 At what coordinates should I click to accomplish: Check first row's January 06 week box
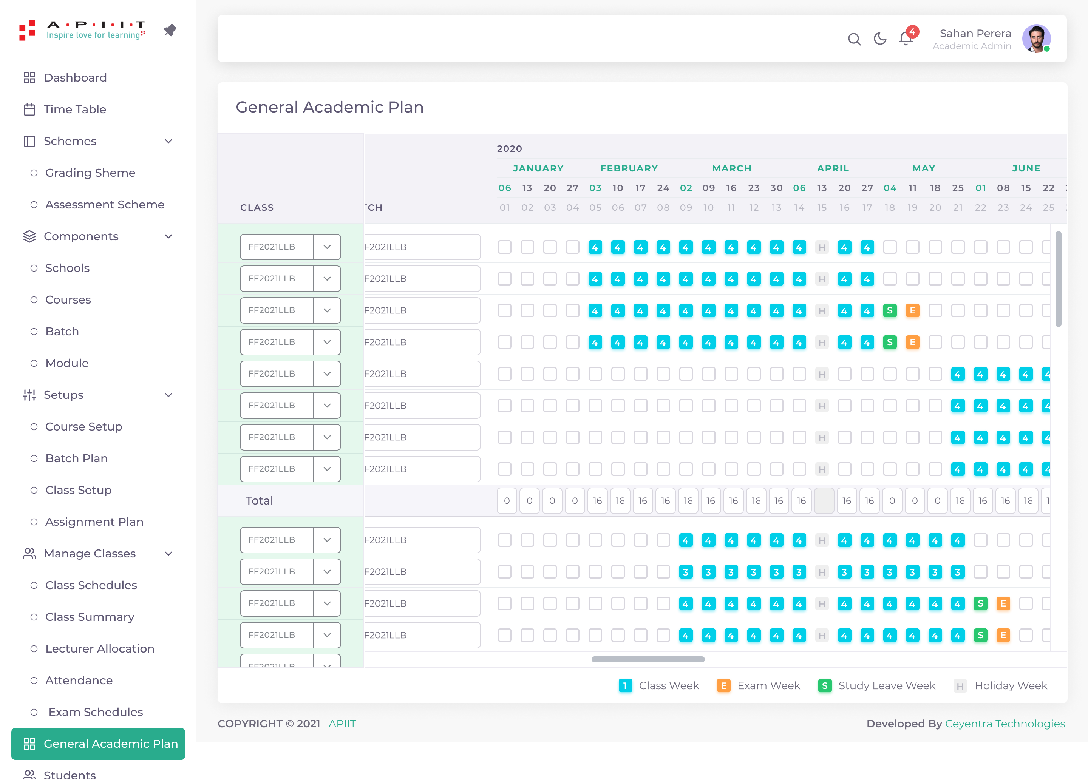click(x=504, y=247)
